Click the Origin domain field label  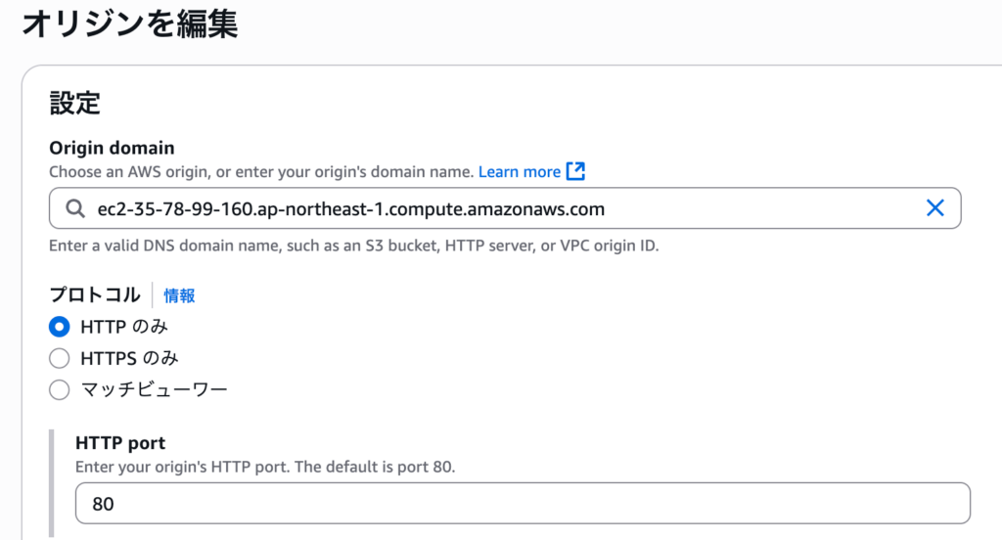click(112, 148)
